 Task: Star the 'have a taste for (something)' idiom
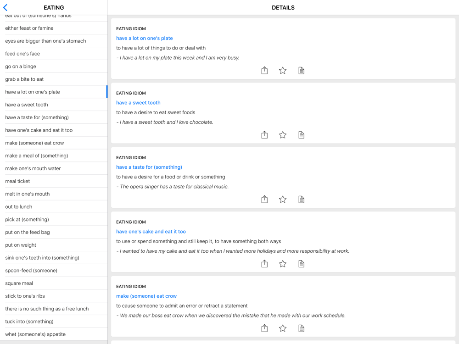[283, 199]
